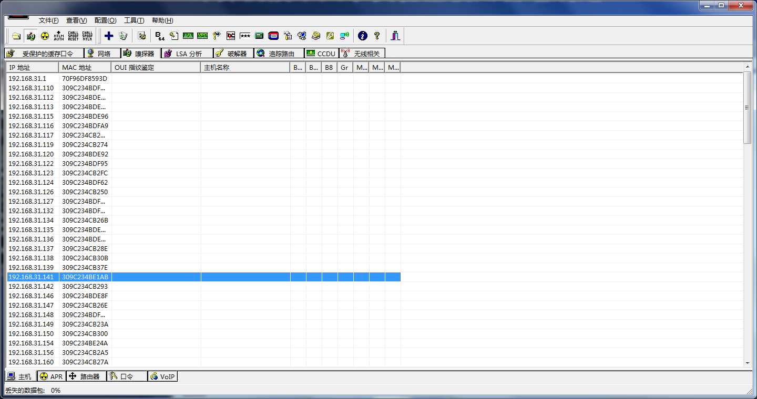Switch to the 受保护的缓存口令 tab
Viewport: 757px width, 399px height.
point(44,54)
